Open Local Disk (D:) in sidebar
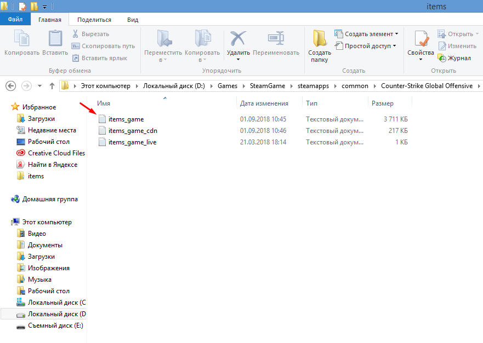The width and height of the screenshot is (483, 343). (51, 314)
